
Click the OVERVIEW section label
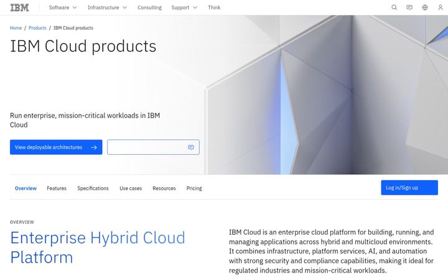tap(22, 222)
